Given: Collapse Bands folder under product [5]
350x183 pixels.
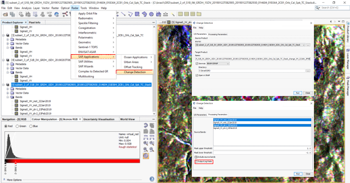Looking at the screenshot, I should [8, 97].
